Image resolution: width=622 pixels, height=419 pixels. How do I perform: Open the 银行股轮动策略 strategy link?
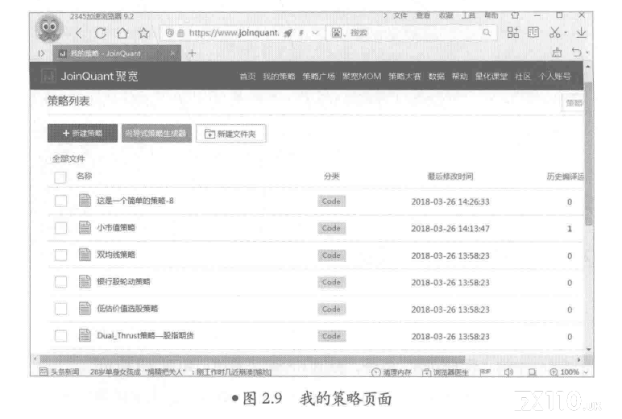point(123,282)
